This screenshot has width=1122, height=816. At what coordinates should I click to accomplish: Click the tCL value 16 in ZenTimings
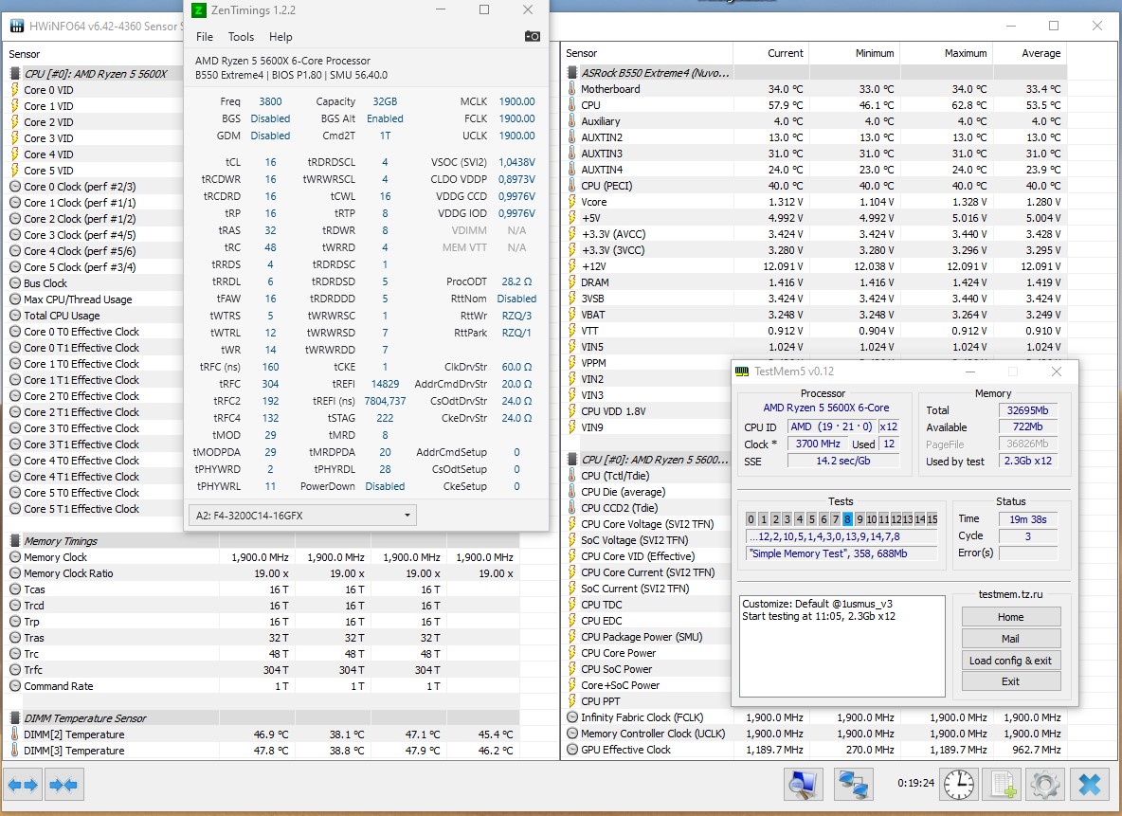(x=270, y=162)
